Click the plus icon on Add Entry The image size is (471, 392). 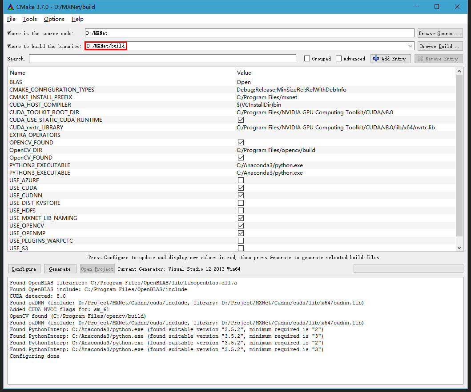(376, 59)
